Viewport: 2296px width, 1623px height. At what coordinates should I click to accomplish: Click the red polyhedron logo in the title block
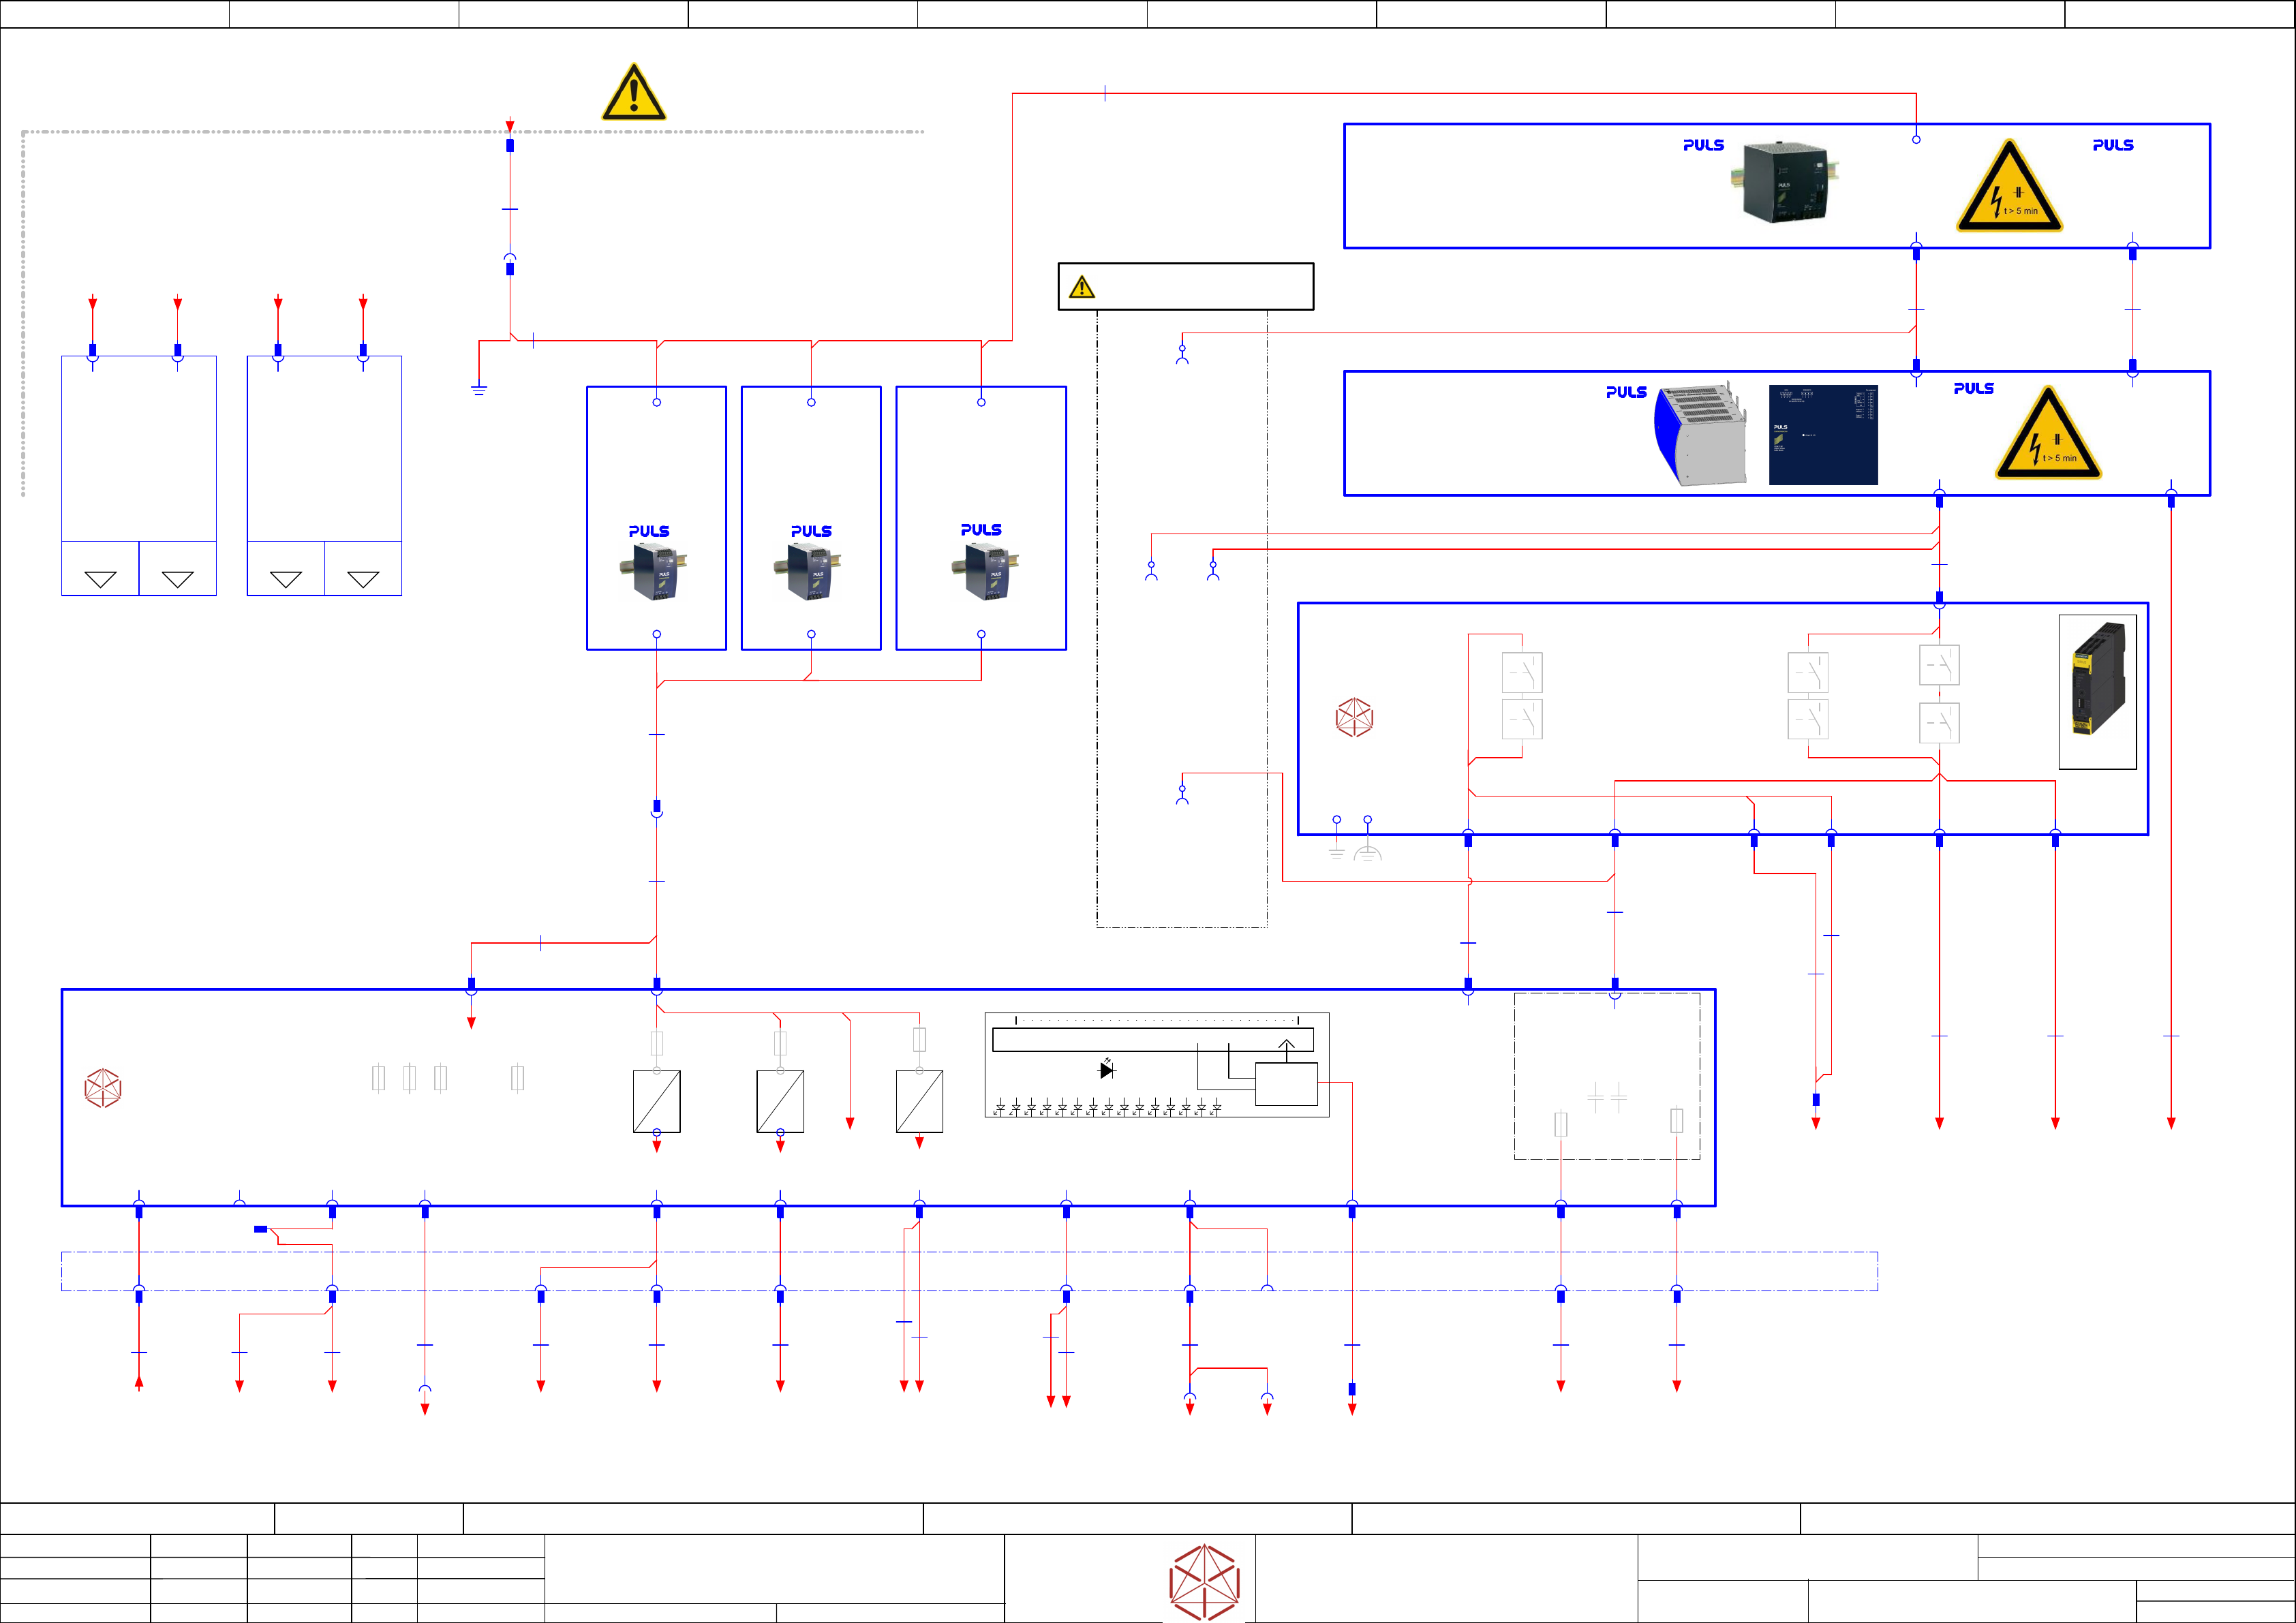[1204, 1582]
